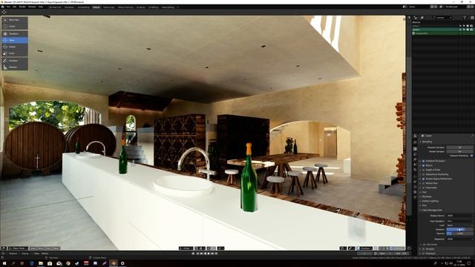Collapse the Sampling panel

(427, 142)
